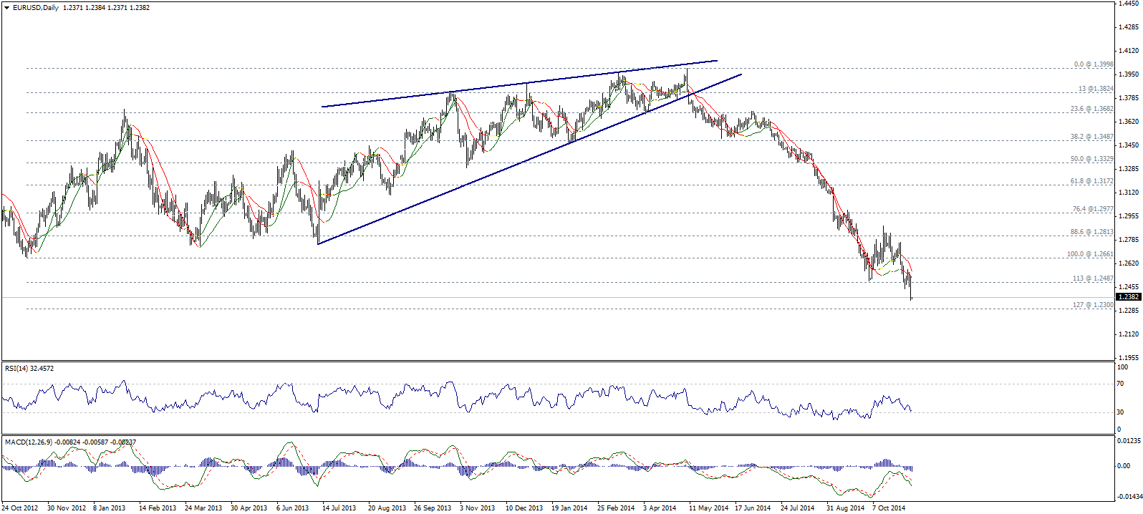Click the date label 24 Oct 2012
1143x514 pixels.
coord(20,508)
